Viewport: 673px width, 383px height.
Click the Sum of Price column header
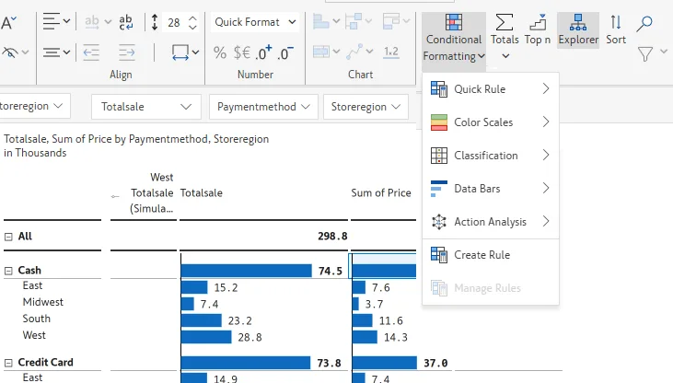[381, 192]
